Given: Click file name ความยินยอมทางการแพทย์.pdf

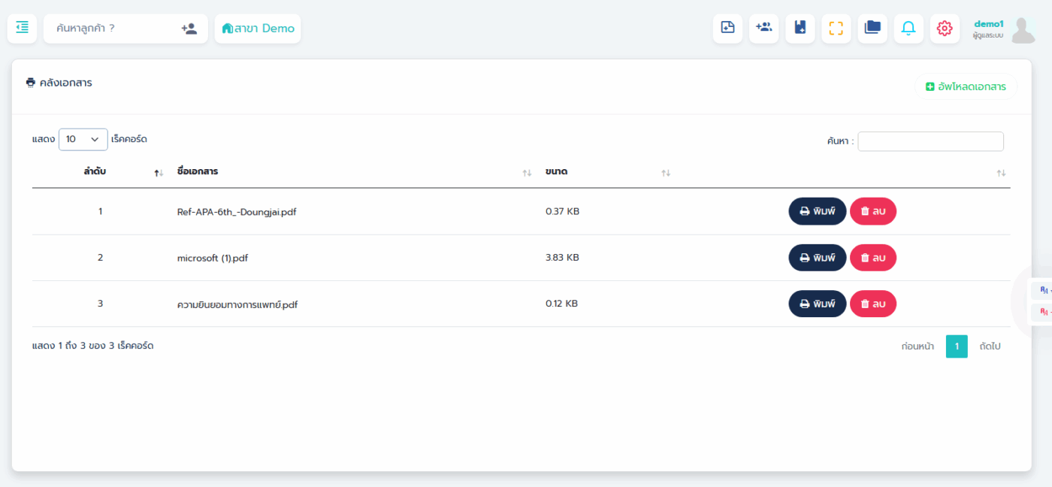Looking at the screenshot, I should 237,304.
